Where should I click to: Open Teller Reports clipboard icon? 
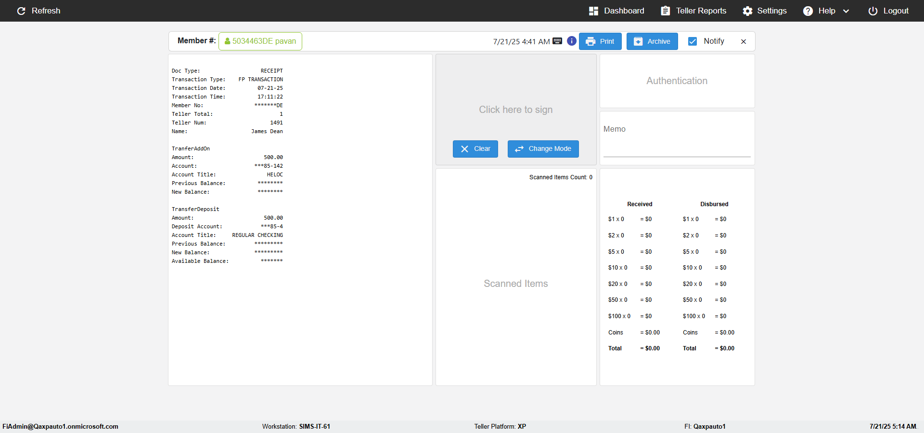click(x=665, y=11)
